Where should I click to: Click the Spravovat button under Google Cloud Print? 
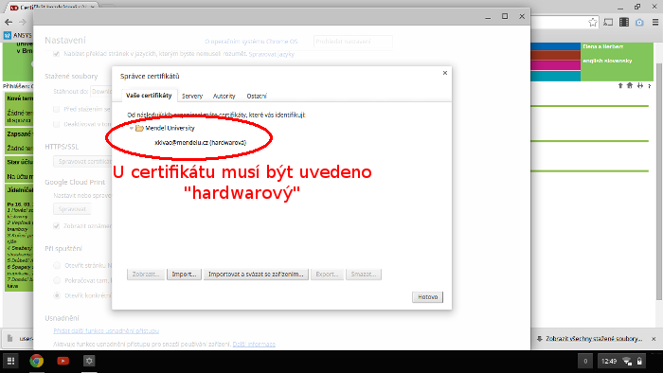(x=72, y=209)
